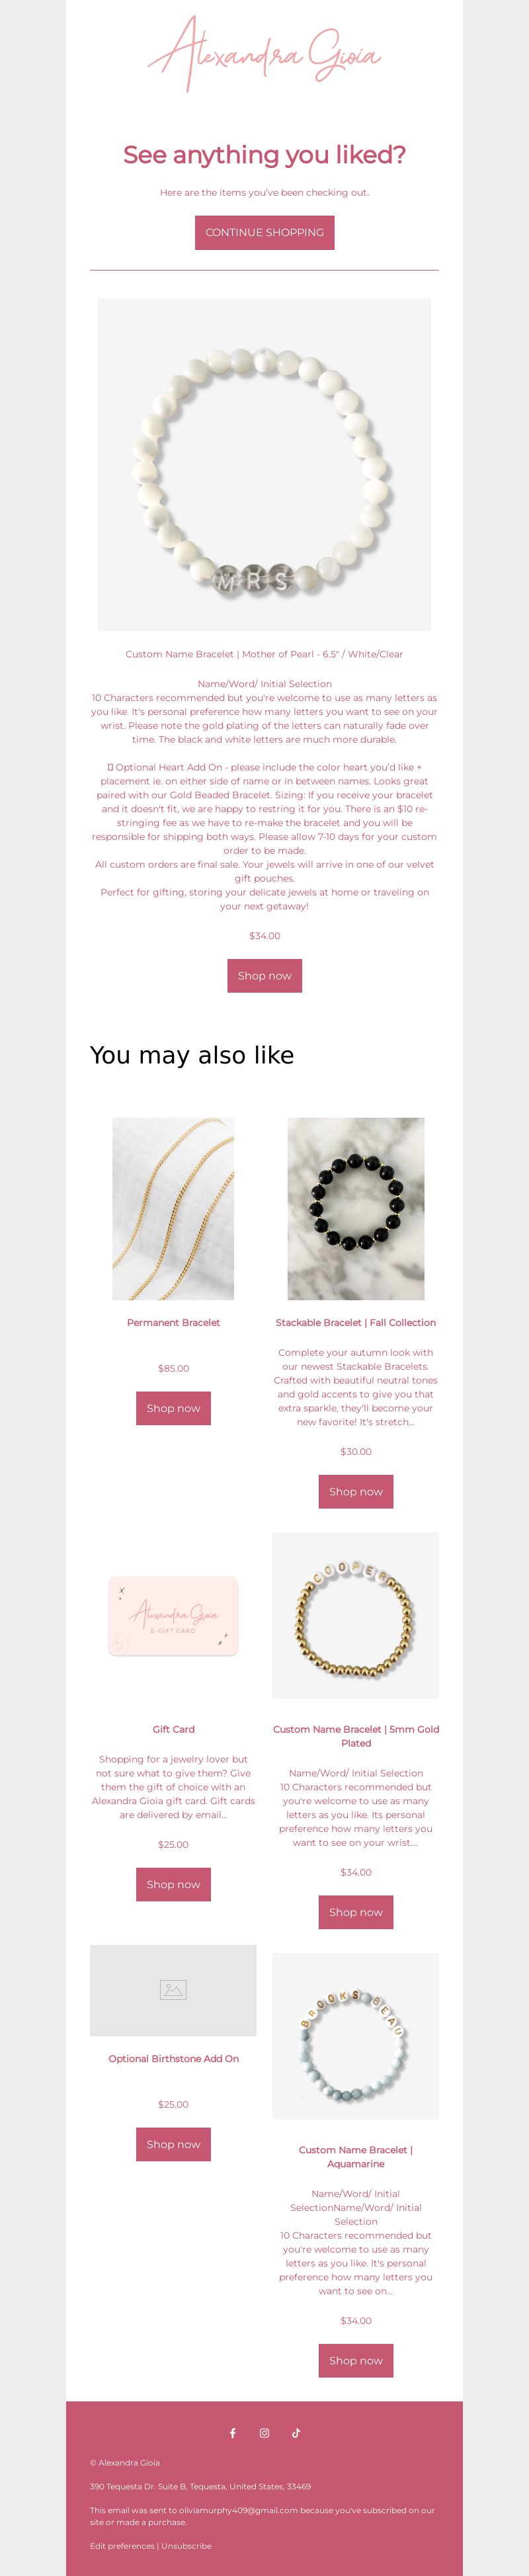529x2576 pixels.
Task: Open the pink e-gift card image
Action: pyautogui.click(x=173, y=1615)
